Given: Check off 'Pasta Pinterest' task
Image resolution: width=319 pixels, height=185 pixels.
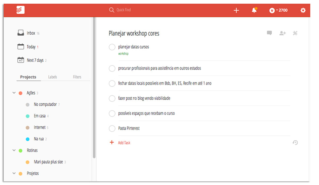Looking at the screenshot, I should (x=112, y=128).
